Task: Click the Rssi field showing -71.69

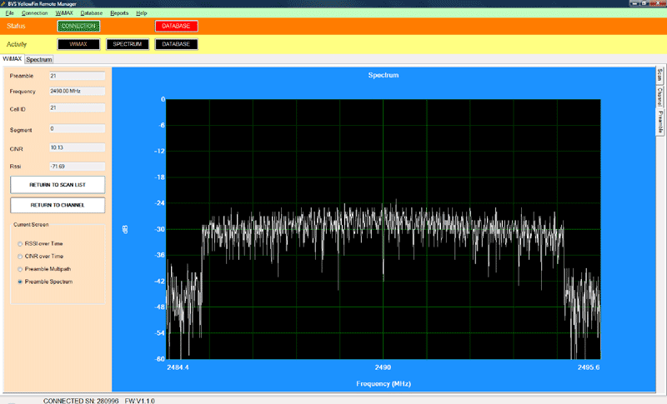Action: pyautogui.click(x=77, y=166)
